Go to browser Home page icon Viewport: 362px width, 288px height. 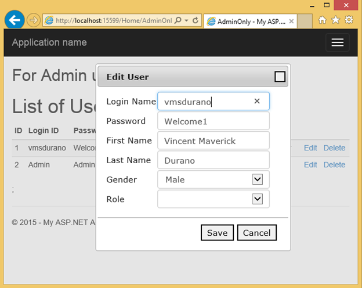pos(323,20)
